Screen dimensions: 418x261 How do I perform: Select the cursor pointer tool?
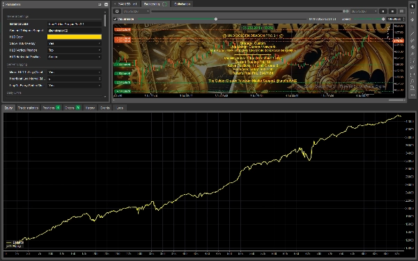click(412, 6)
